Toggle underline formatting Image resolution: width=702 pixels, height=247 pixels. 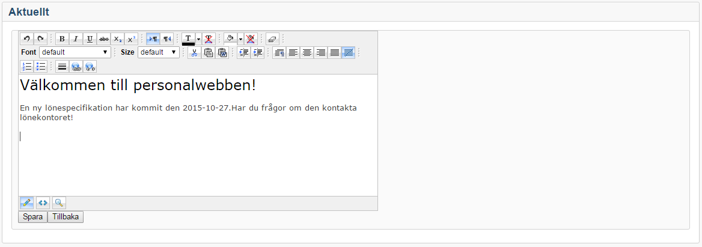coord(90,38)
